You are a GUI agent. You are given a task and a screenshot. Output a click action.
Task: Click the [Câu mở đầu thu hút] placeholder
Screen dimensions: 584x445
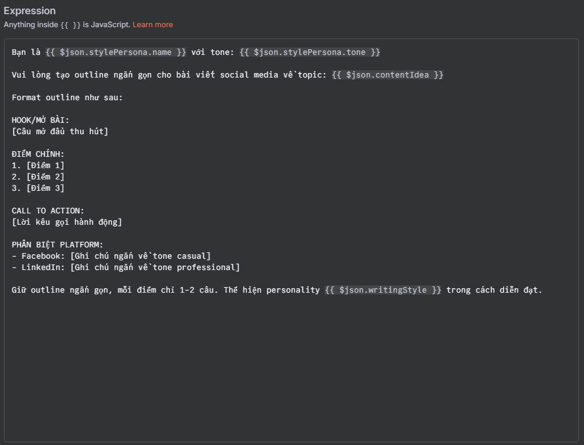click(x=59, y=131)
